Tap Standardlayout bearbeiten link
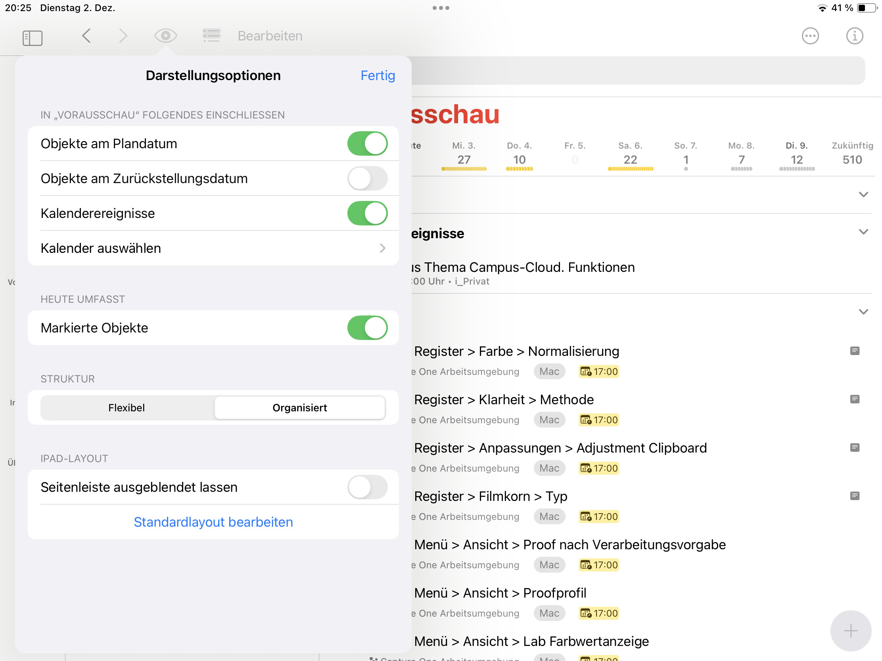Image resolution: width=882 pixels, height=661 pixels. [213, 522]
